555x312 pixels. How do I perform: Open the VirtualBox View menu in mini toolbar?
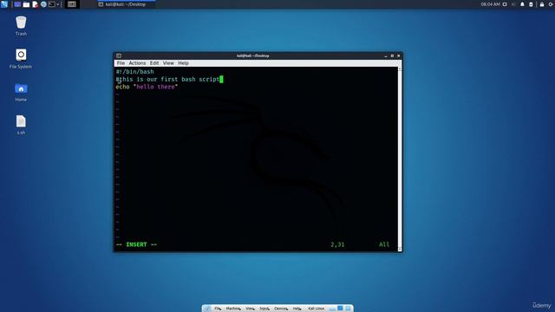tap(250, 309)
